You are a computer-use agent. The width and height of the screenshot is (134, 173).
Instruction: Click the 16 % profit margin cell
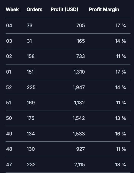point(121,134)
